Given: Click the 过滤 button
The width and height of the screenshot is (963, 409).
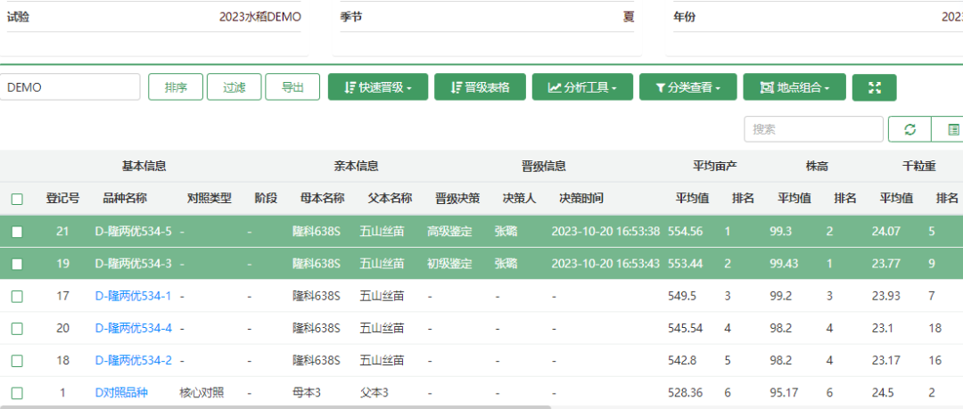Looking at the screenshot, I should [x=234, y=87].
